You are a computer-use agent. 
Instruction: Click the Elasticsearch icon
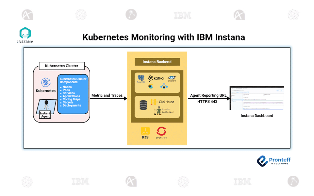click(151, 87)
